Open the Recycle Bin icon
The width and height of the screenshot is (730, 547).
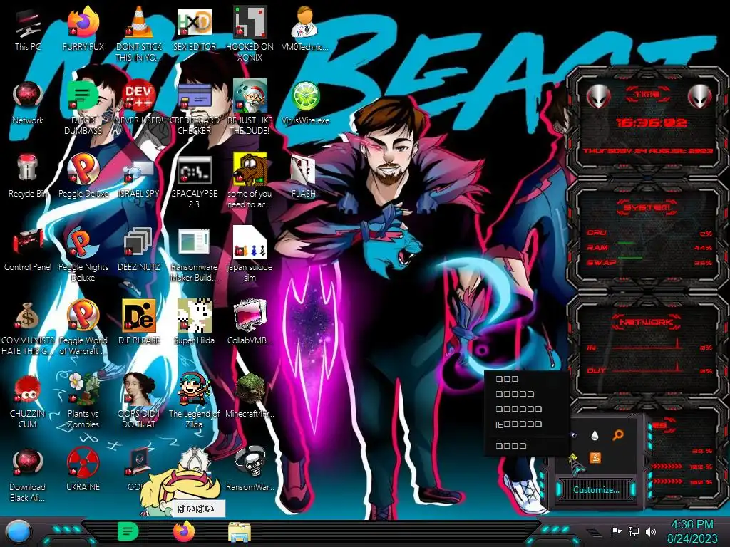[x=28, y=177]
